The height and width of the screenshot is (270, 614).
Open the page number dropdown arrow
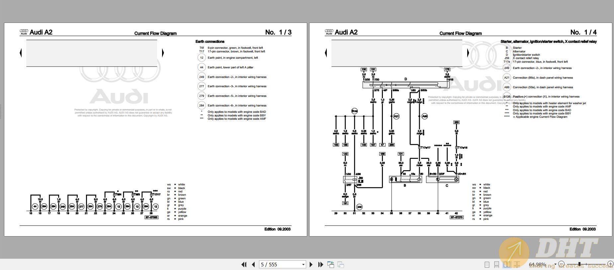coord(303,264)
